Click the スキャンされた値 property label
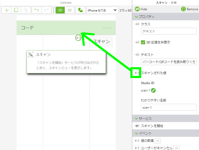Image resolution: width=199 pixels, height=150 pixels. click(x=154, y=73)
